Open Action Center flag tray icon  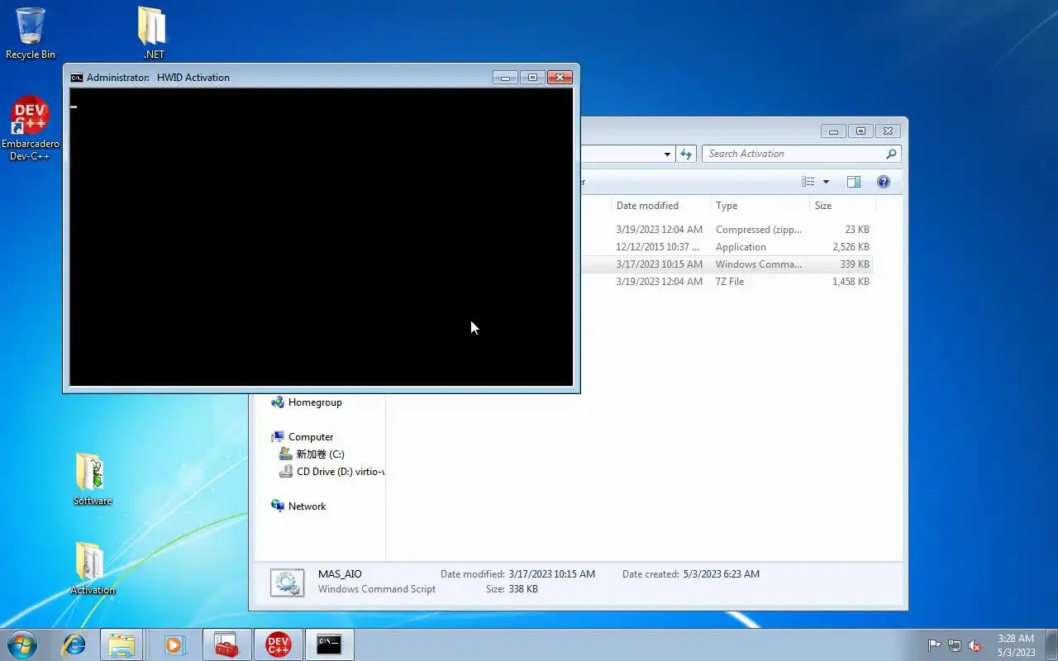(x=934, y=645)
